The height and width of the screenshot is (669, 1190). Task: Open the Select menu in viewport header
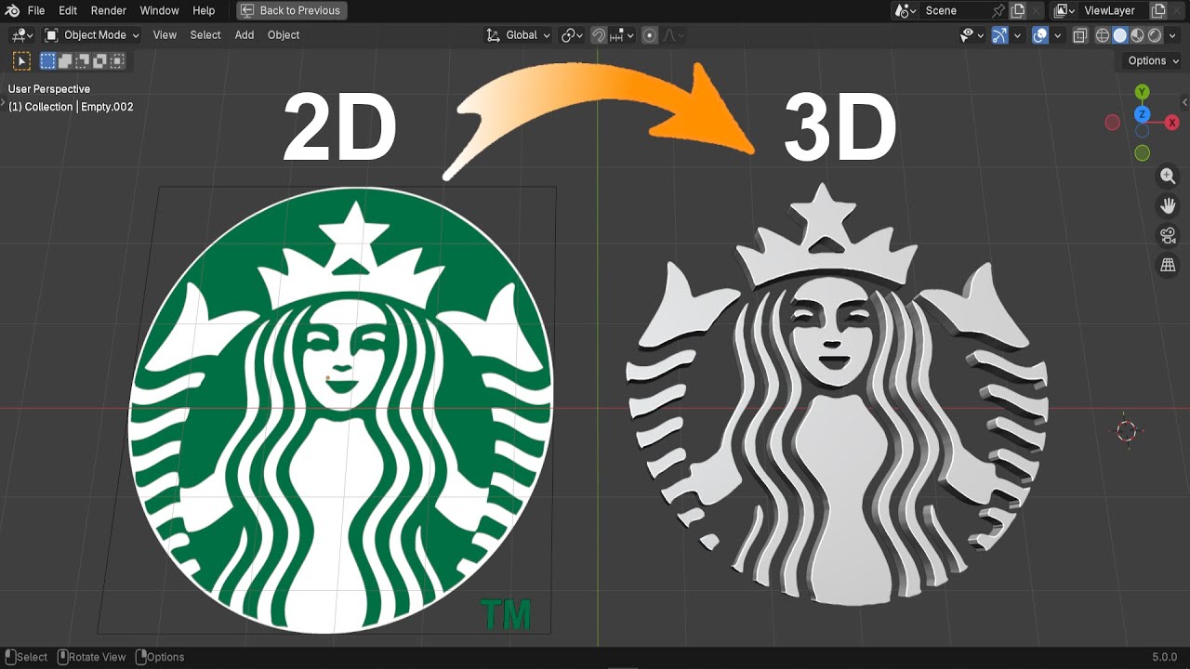pos(205,34)
